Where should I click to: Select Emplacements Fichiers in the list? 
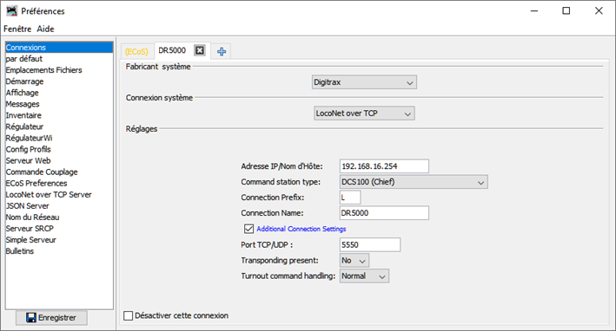[59, 70]
